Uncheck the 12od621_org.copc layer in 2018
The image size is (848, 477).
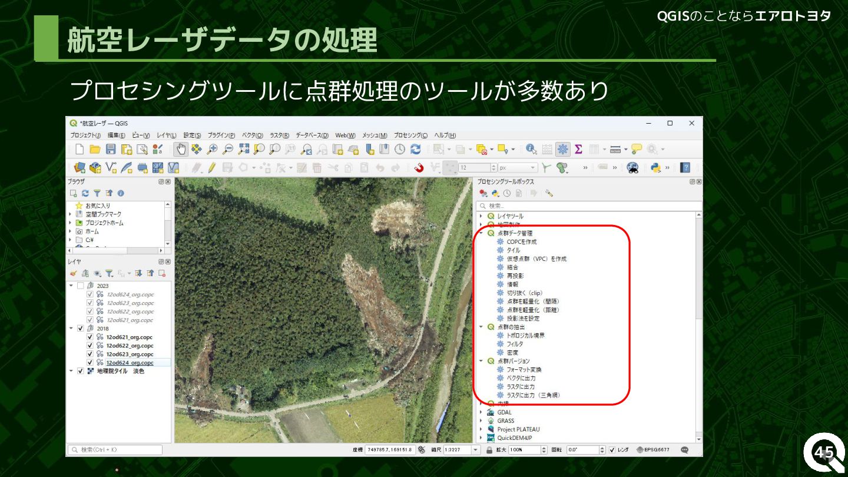(90, 337)
